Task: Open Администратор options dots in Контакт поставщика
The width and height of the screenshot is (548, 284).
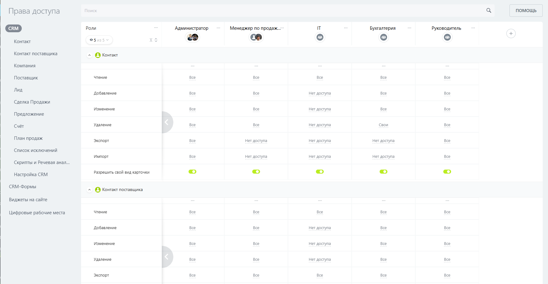Action: pos(193,201)
